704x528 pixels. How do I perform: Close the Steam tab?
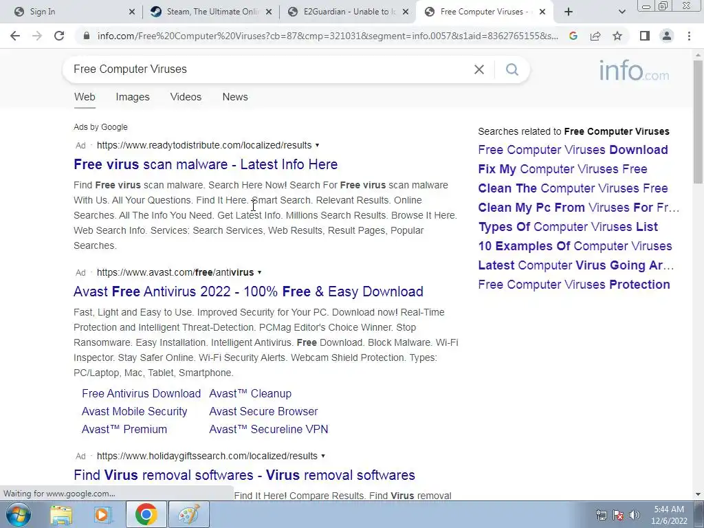(x=269, y=12)
